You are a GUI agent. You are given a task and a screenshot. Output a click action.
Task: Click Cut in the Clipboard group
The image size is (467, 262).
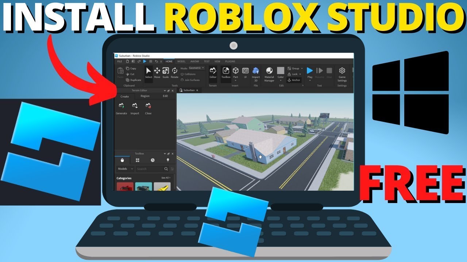point(130,74)
